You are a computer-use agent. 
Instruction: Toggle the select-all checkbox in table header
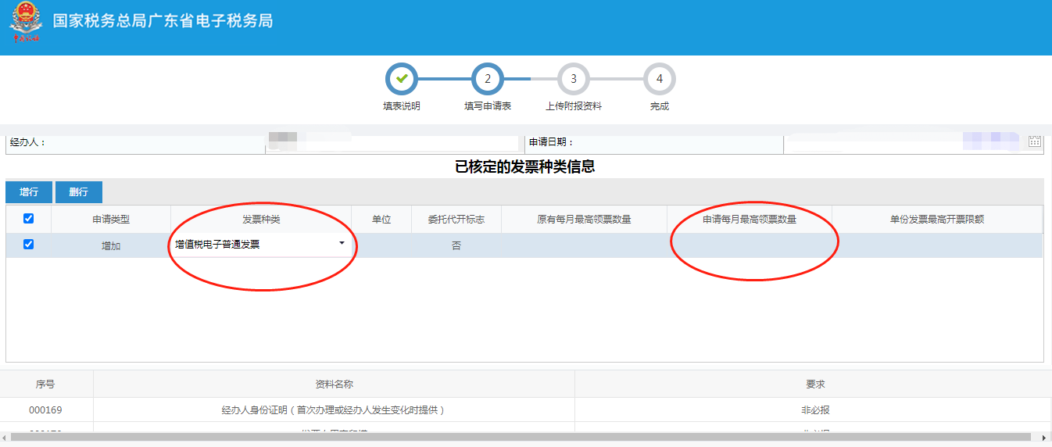tap(29, 219)
